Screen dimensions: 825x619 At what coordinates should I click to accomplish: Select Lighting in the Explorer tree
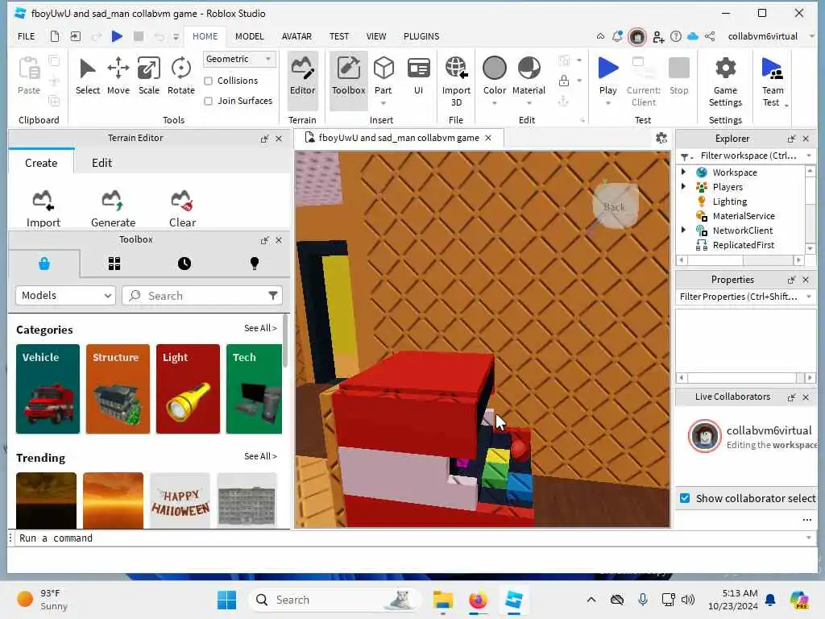click(729, 201)
